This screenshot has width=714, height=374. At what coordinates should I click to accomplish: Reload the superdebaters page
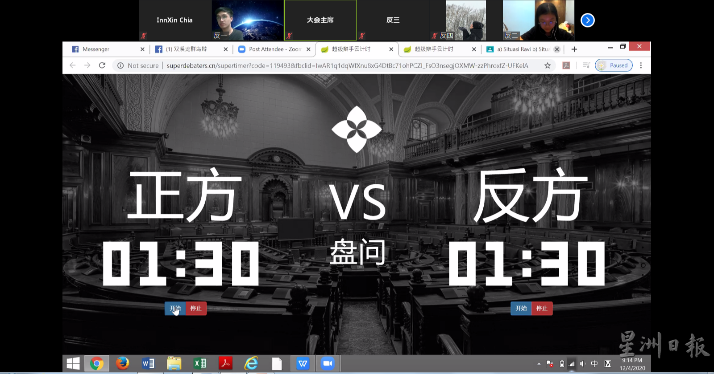(x=102, y=65)
